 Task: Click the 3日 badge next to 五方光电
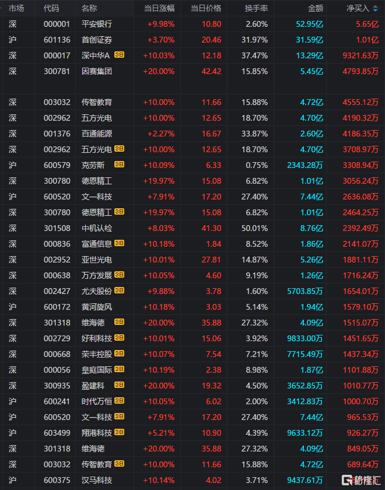tap(119, 149)
